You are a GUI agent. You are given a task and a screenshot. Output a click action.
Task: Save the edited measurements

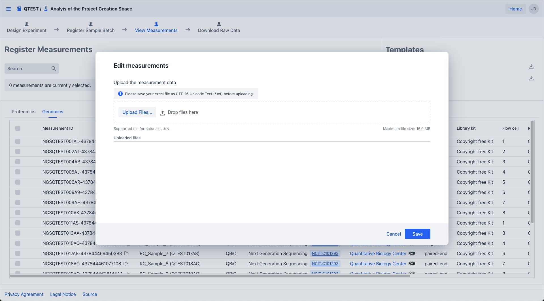pos(417,234)
